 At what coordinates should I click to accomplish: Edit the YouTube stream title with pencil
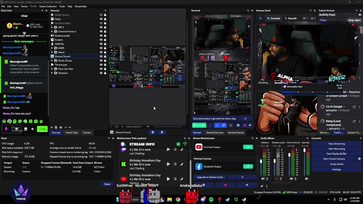pos(182,179)
